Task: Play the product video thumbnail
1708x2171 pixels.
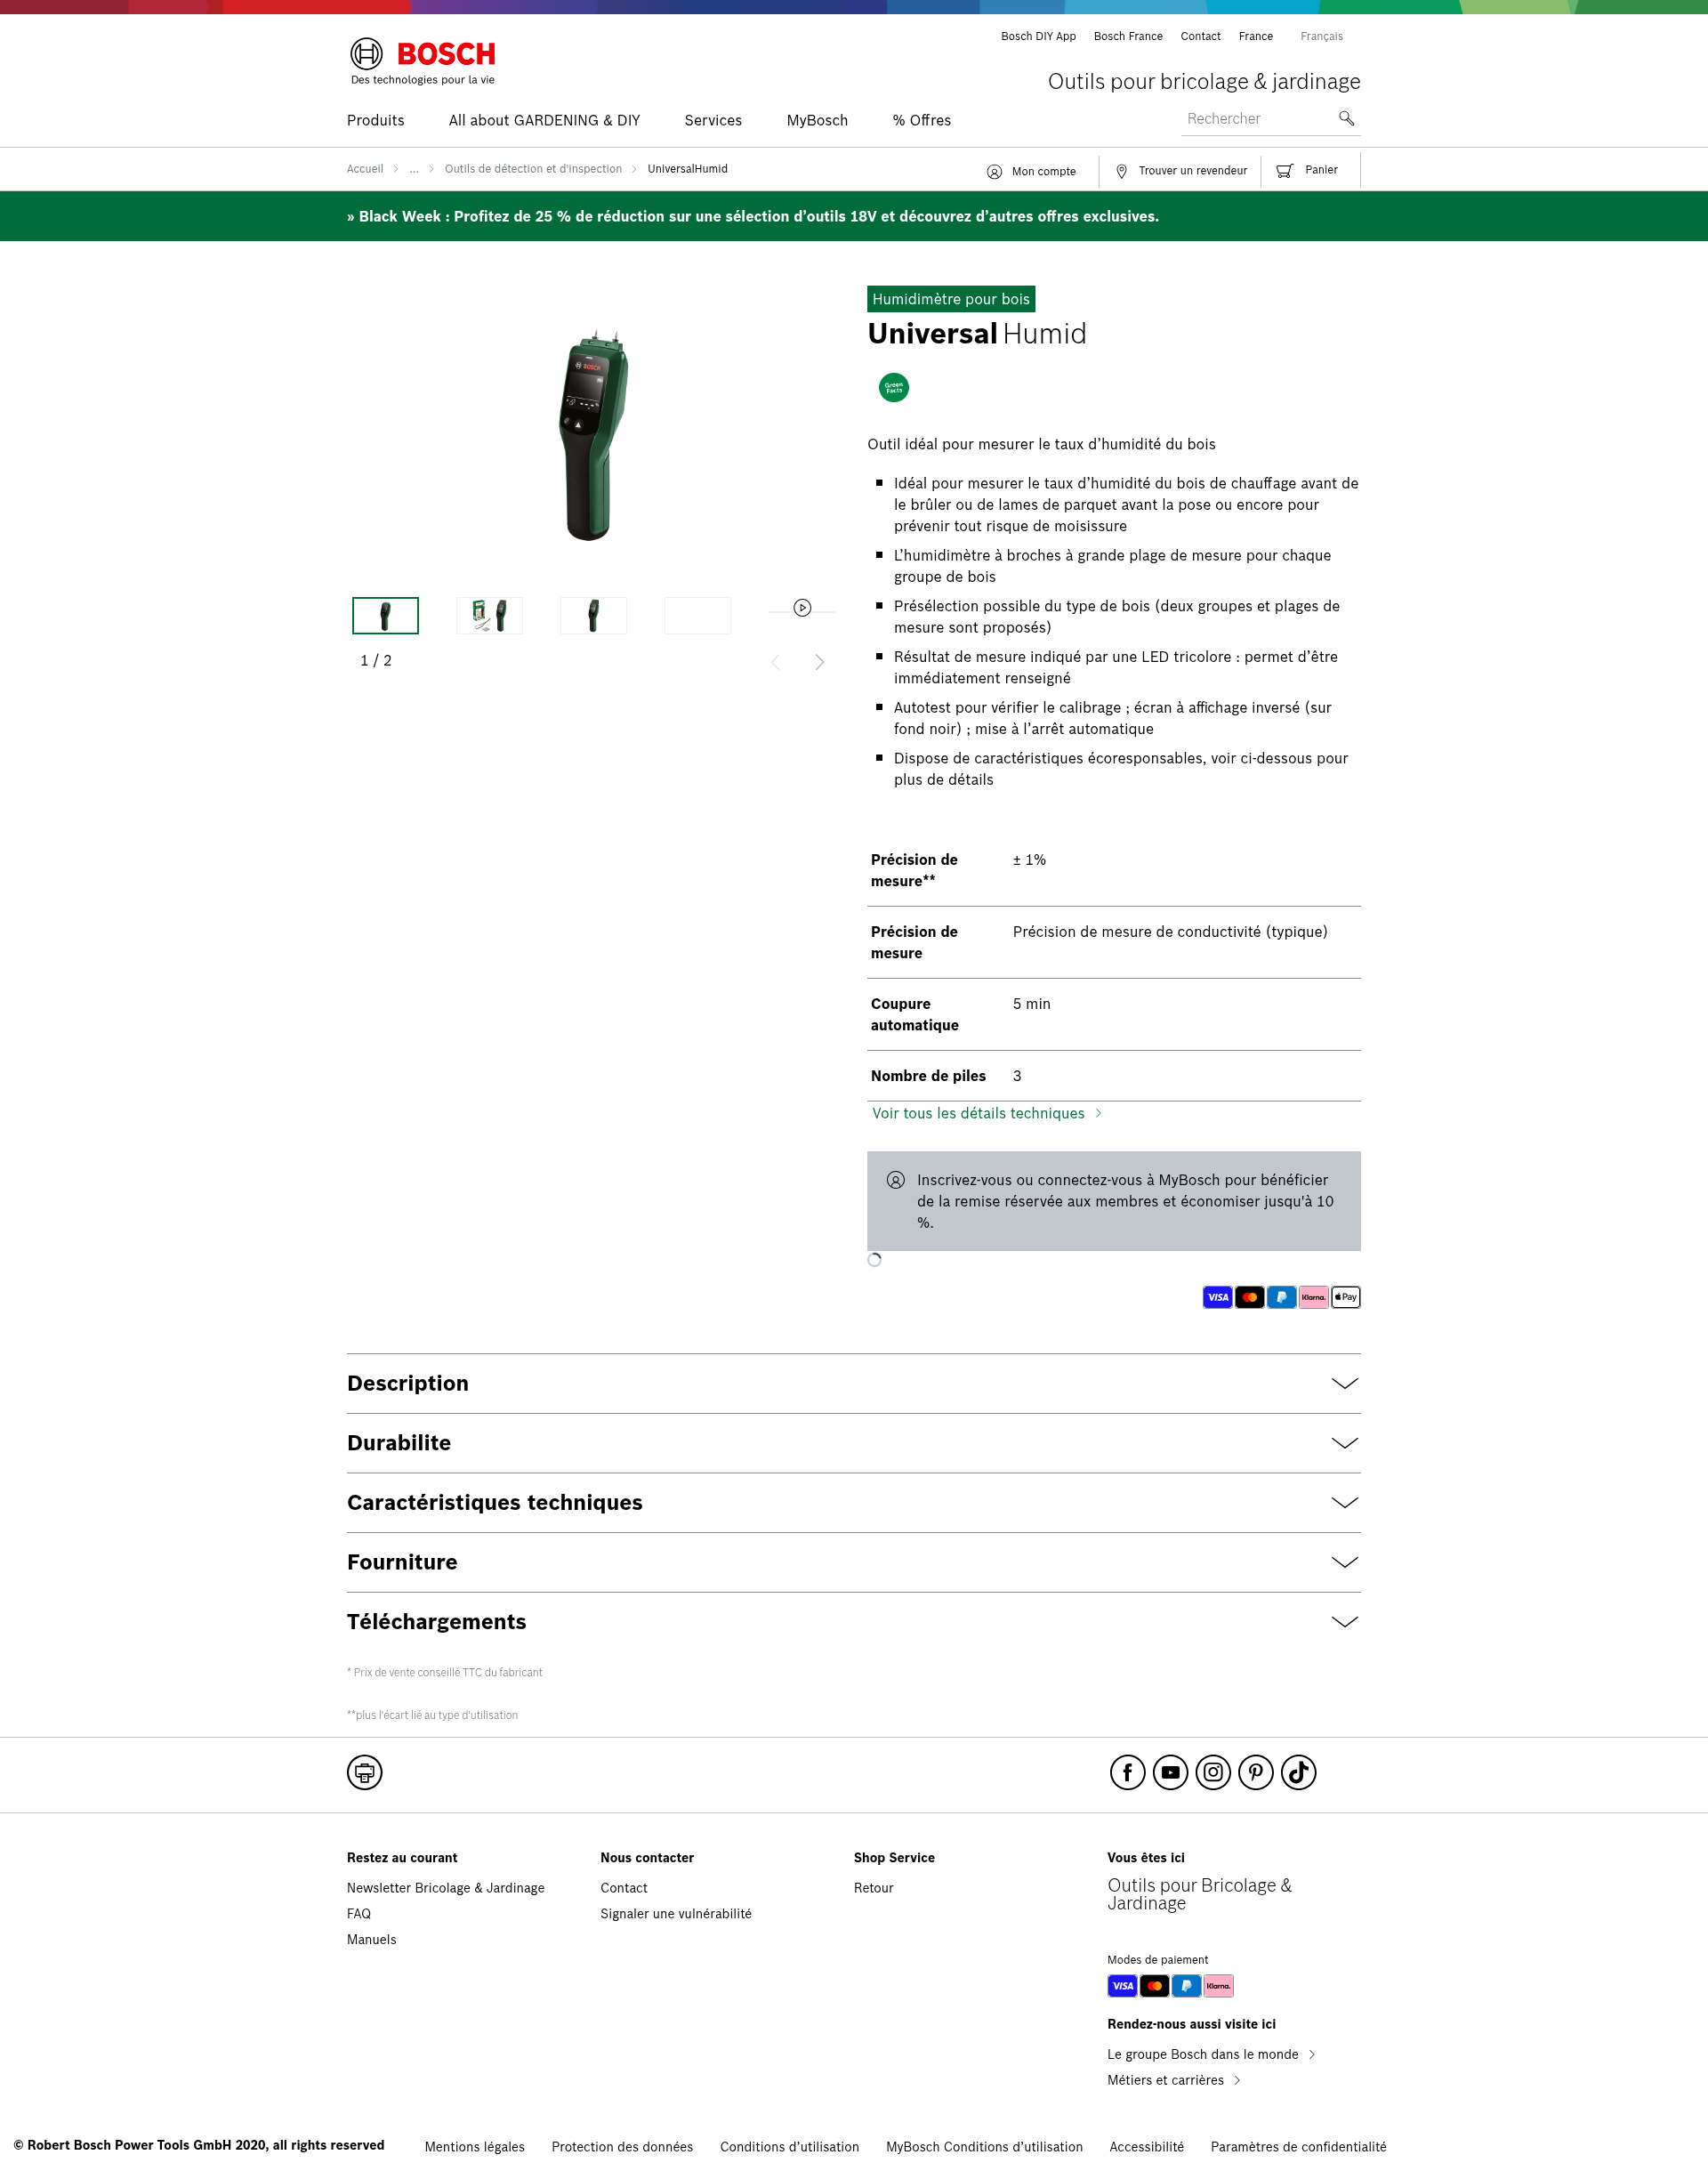Action: coord(802,608)
